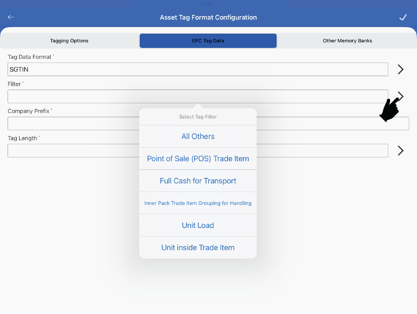Click the Company Prefix input field

click(x=208, y=123)
